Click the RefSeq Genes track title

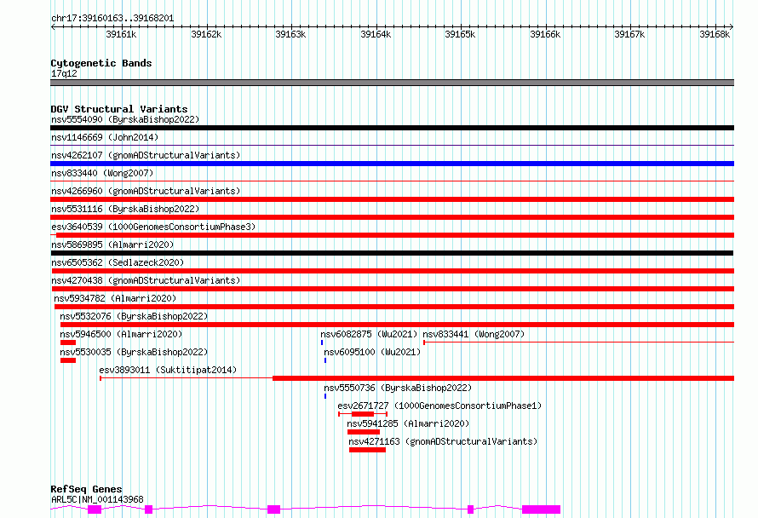[86, 489]
